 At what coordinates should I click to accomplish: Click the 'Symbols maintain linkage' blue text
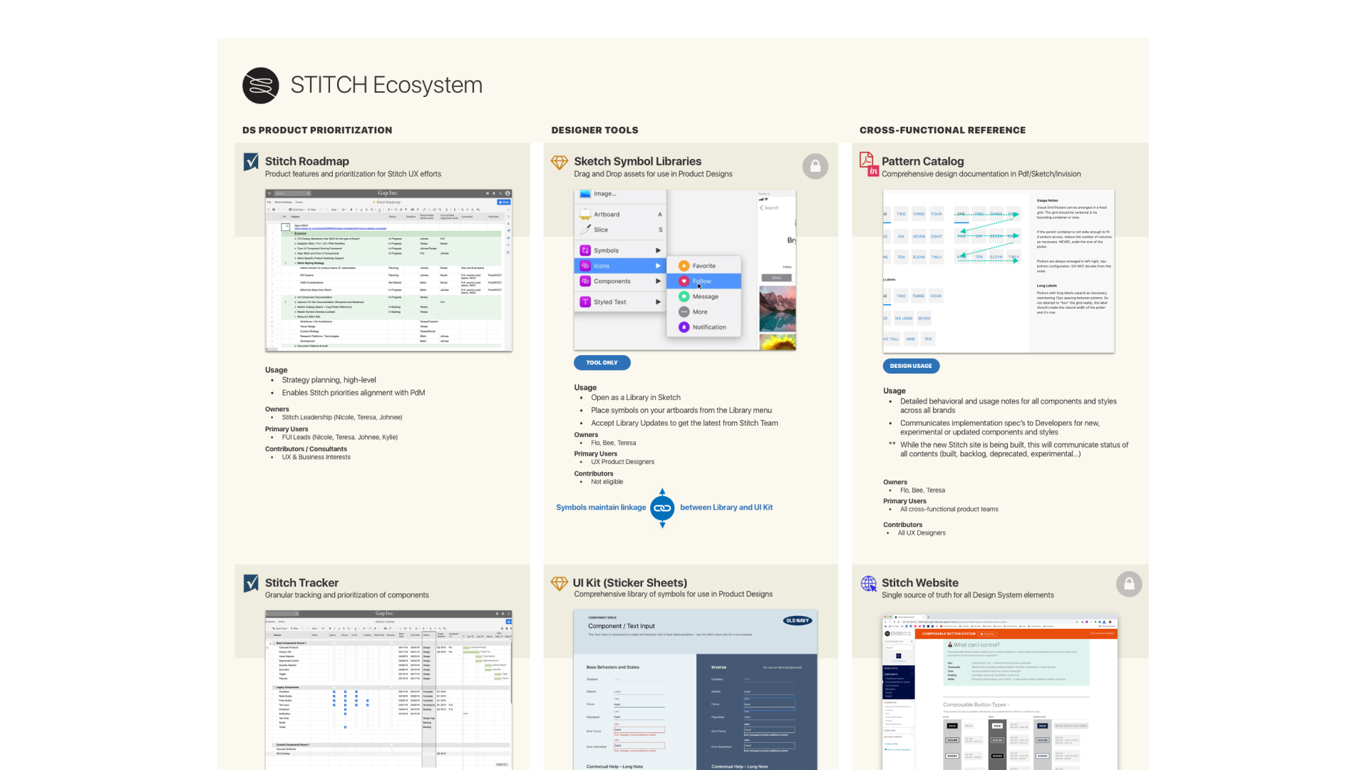(601, 508)
